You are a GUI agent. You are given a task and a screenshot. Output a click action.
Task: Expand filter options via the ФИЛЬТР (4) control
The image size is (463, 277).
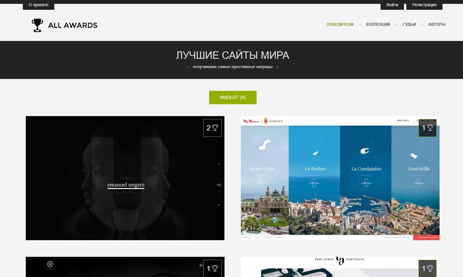point(233,97)
